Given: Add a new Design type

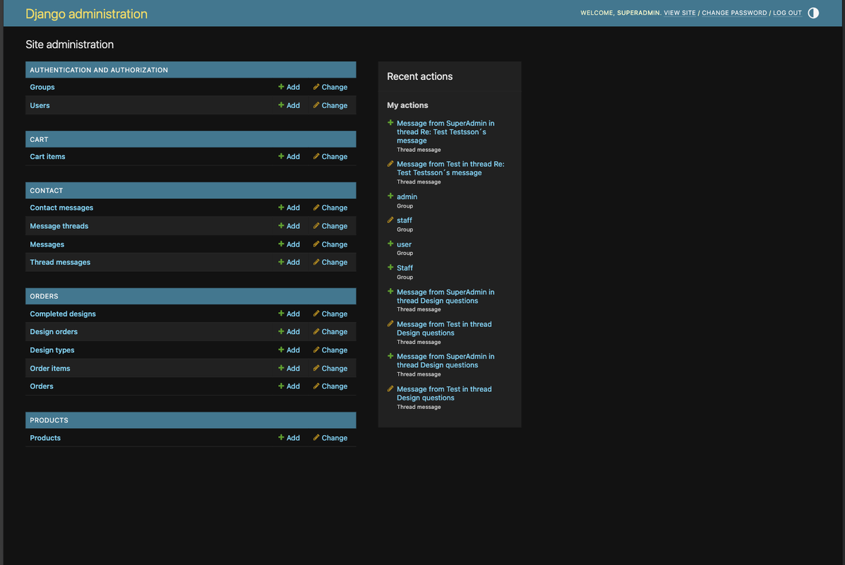Looking at the screenshot, I should tap(289, 350).
